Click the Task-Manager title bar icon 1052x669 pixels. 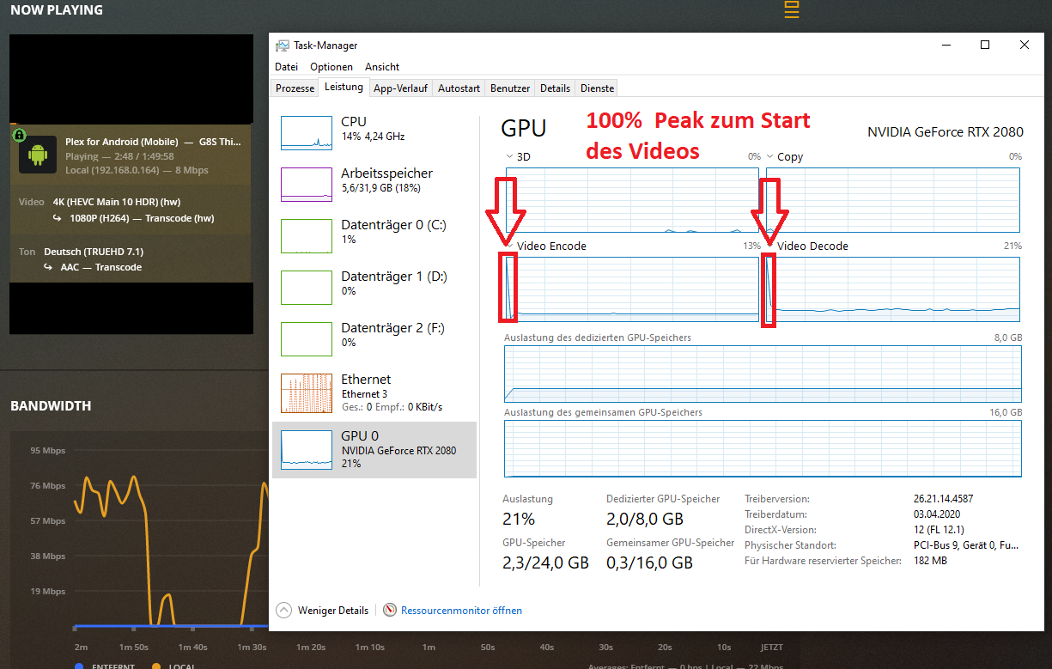(282, 46)
